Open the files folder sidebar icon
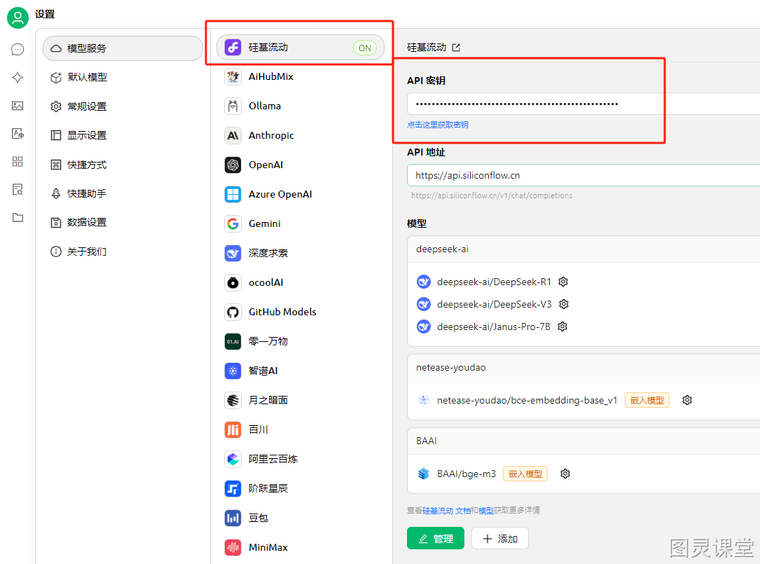Viewport: 760px width, 564px height. 18,217
